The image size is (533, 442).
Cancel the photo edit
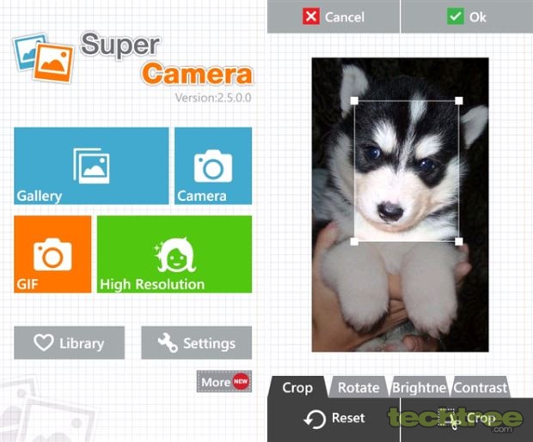[334, 16]
